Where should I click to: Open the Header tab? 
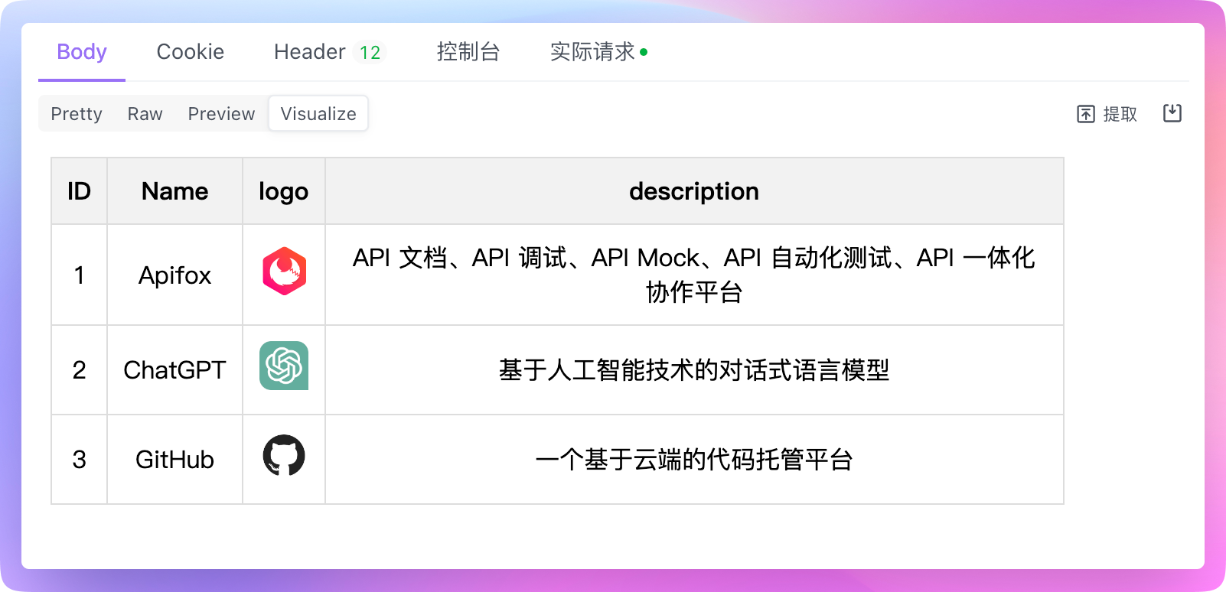(x=309, y=52)
